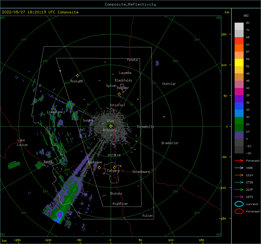Select the yellow diamond marker near Cochrane
The image size is (261, 244).
[99, 167]
